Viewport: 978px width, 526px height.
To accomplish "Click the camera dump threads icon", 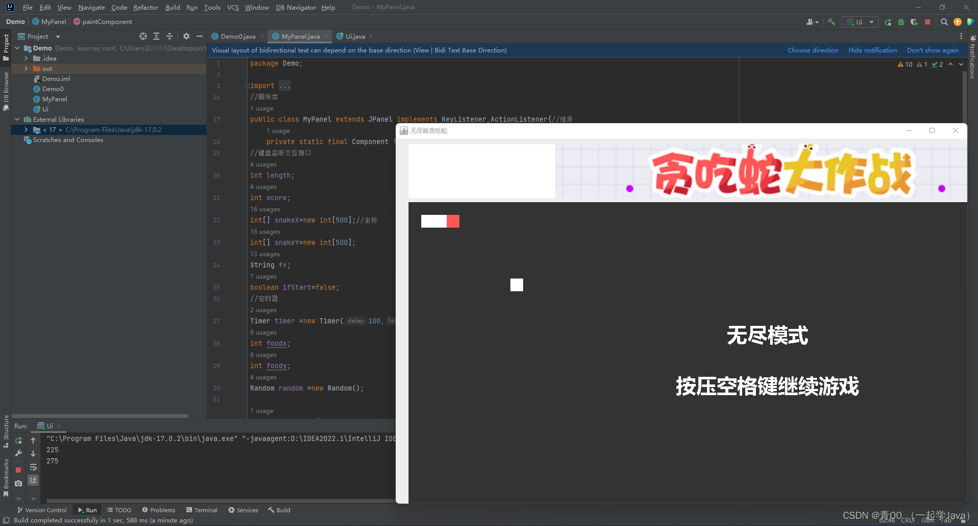I will 18,483.
